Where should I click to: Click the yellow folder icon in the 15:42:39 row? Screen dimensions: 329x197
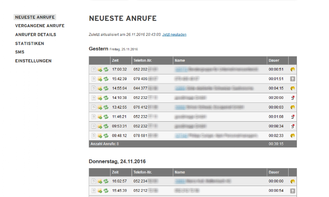click(100, 79)
